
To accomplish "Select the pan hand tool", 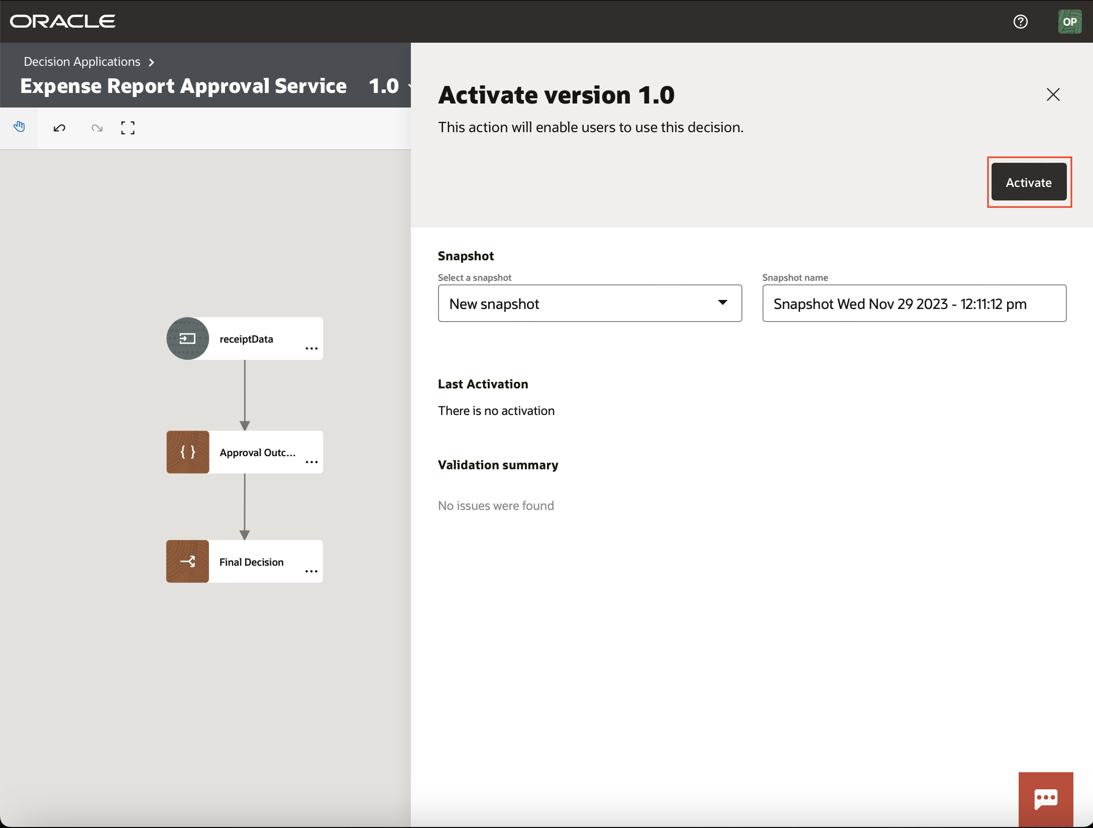I will tap(20, 127).
